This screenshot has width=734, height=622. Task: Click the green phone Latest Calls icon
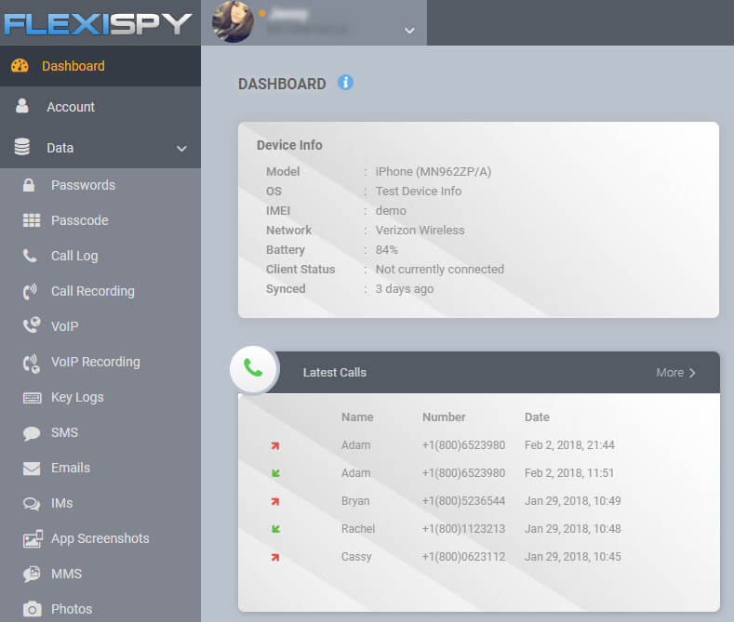pyautogui.click(x=253, y=367)
